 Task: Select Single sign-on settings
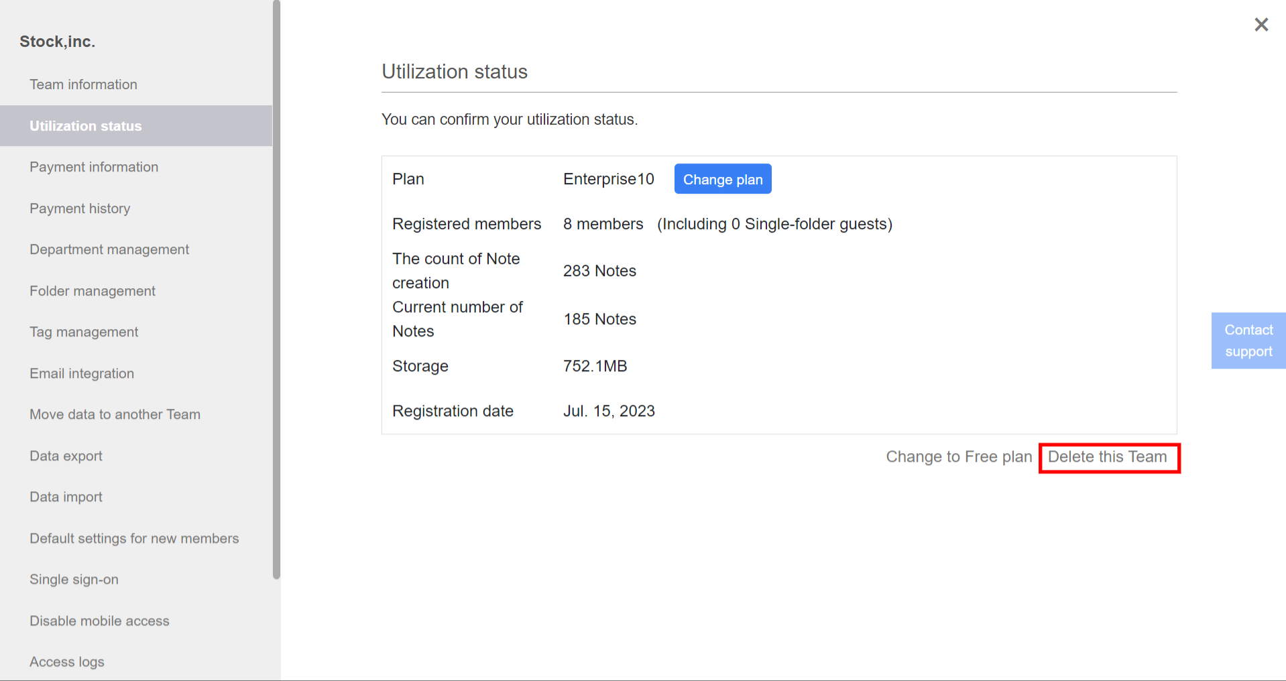[74, 579]
